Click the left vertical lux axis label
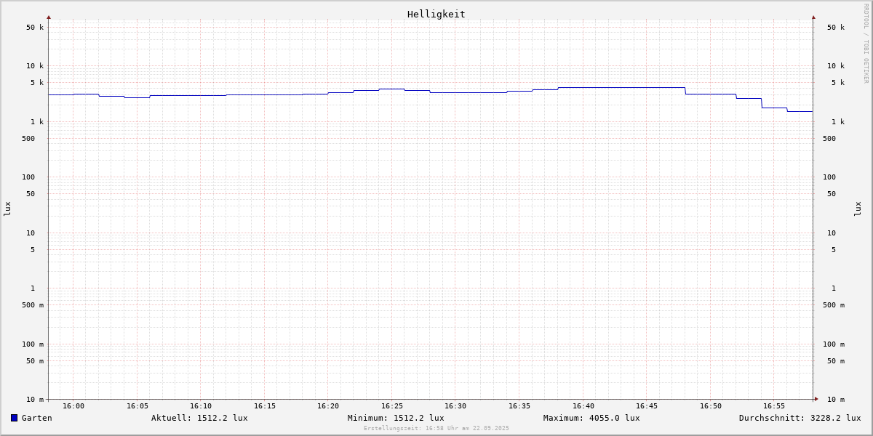 pos(7,209)
